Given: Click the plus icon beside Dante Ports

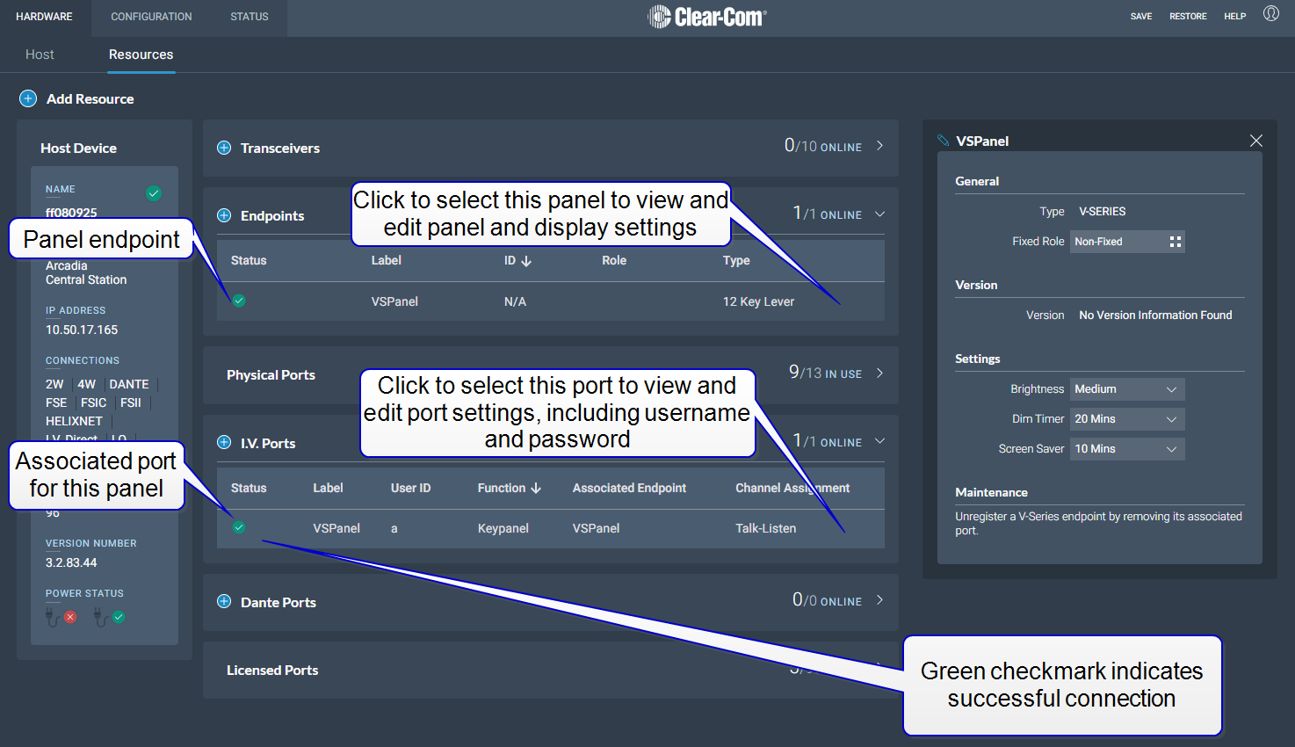Looking at the screenshot, I should [224, 602].
